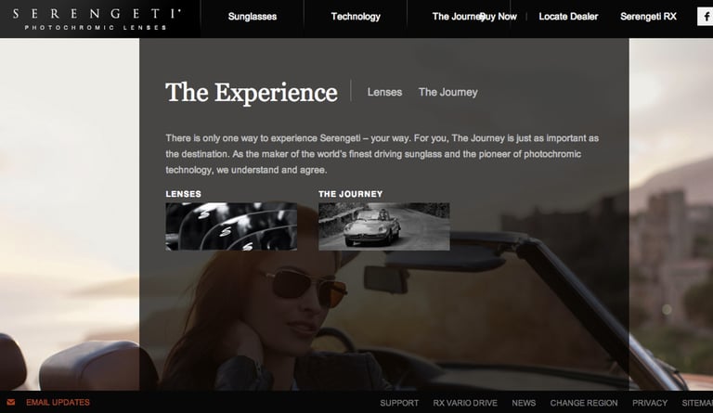Open the Locate Dealer page
The image size is (713, 413).
[x=568, y=17]
